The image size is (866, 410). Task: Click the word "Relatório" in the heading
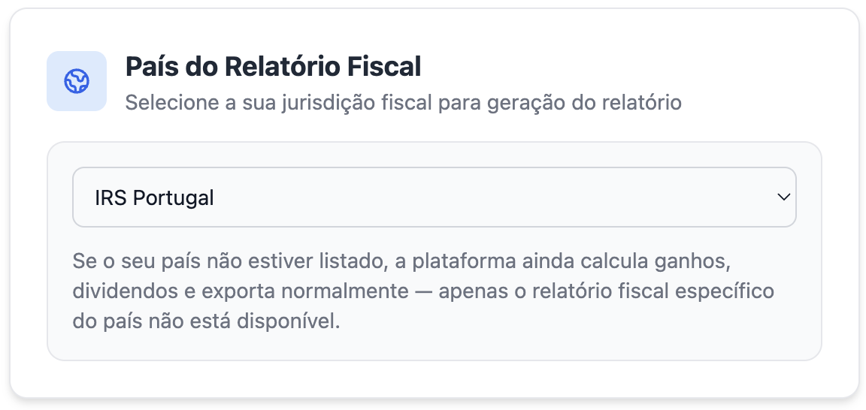(x=282, y=67)
